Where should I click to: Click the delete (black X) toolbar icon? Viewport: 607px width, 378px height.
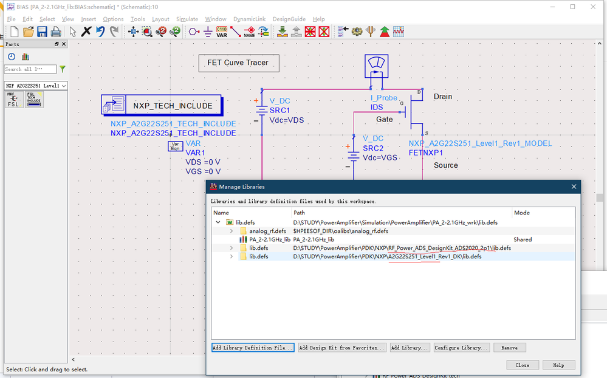86,32
